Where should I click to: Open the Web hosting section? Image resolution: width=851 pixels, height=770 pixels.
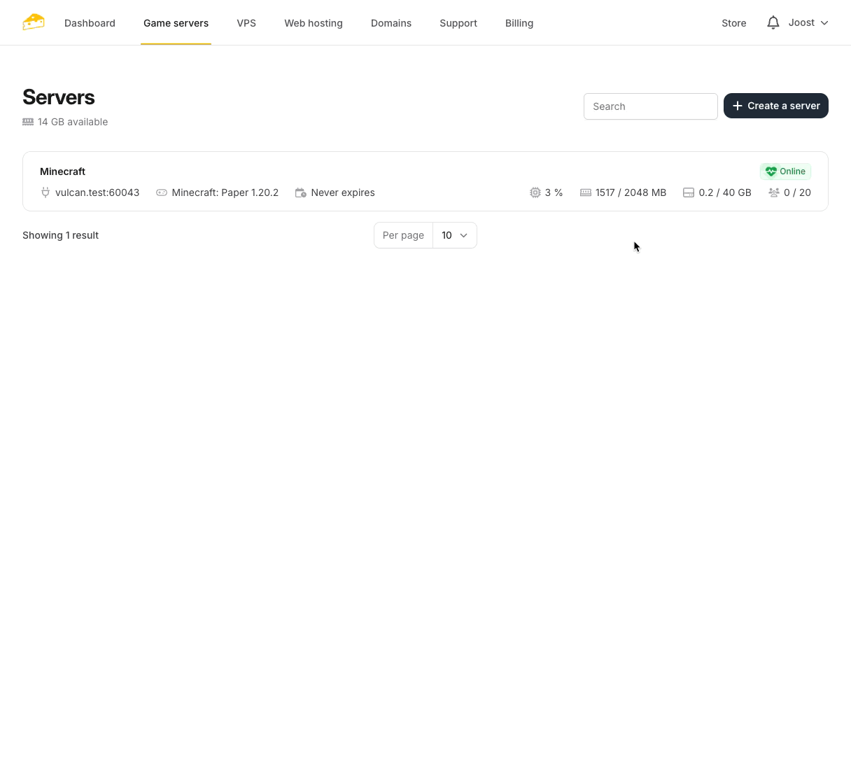(314, 23)
